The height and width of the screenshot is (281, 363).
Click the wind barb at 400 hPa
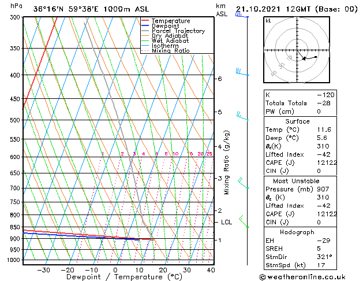coord(242,72)
